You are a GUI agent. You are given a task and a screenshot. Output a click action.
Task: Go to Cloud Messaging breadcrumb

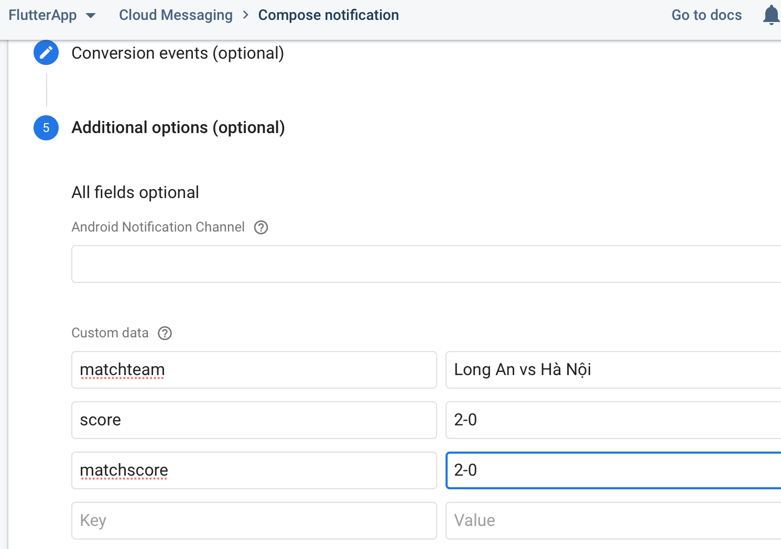[176, 15]
